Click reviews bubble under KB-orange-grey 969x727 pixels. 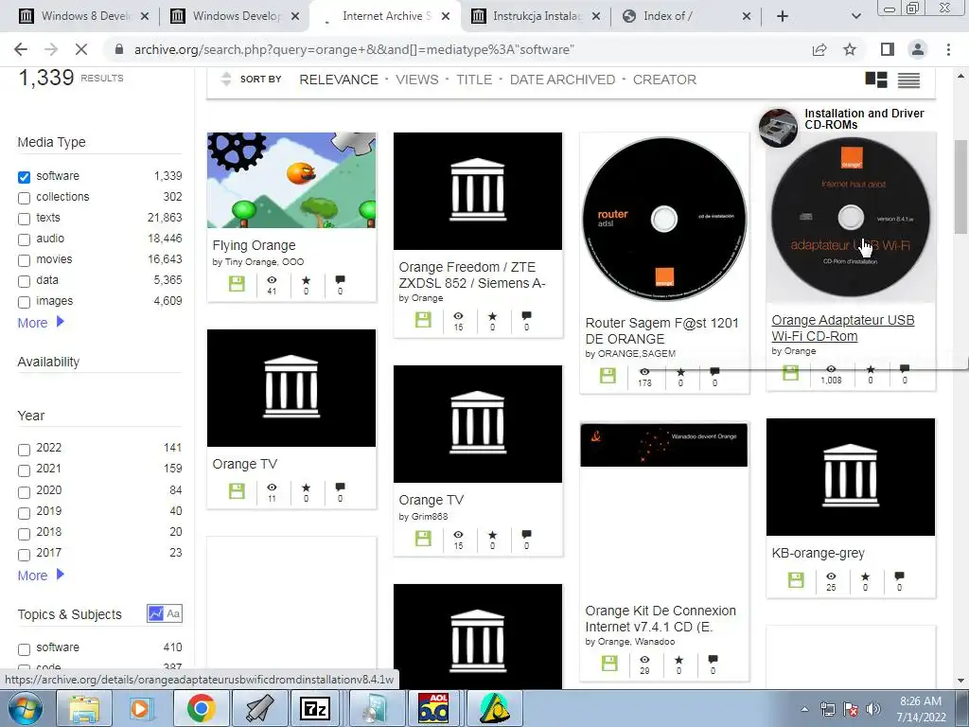pyautogui.click(x=899, y=576)
